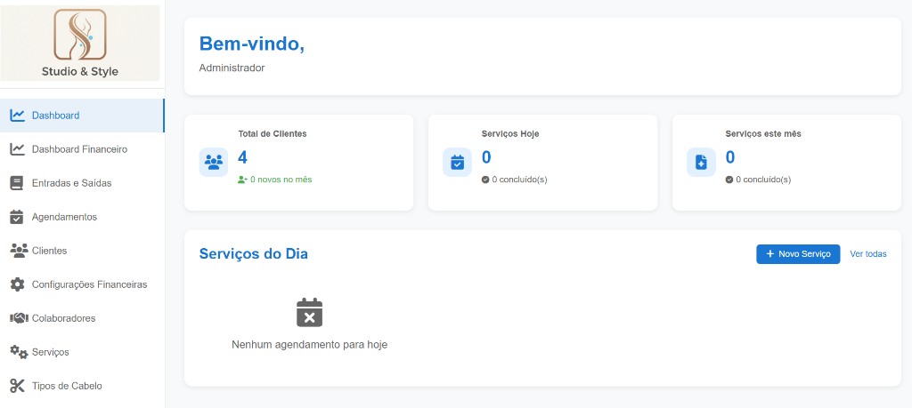This screenshot has width=912, height=408.
Task: Click the Colaboradores handshake icon
Action: click(19, 318)
